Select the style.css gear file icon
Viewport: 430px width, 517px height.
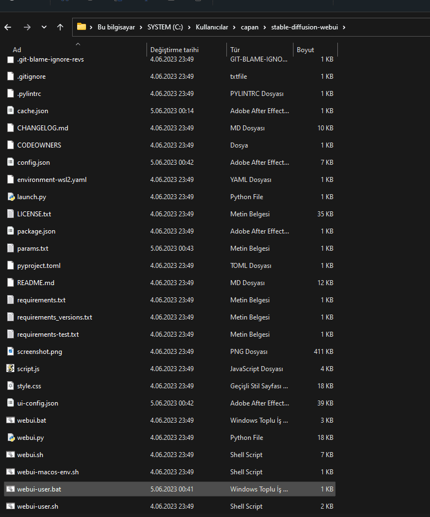tap(11, 386)
